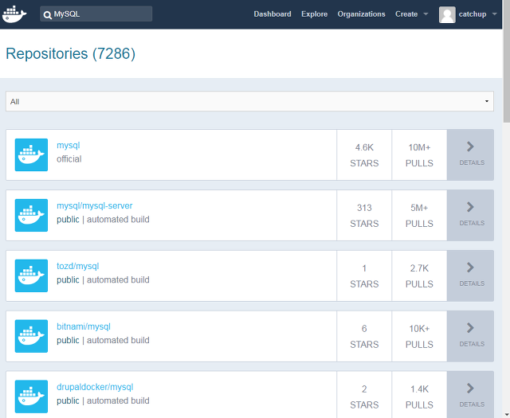
Task: Open the bitnami/mysql link
Action: coord(84,326)
